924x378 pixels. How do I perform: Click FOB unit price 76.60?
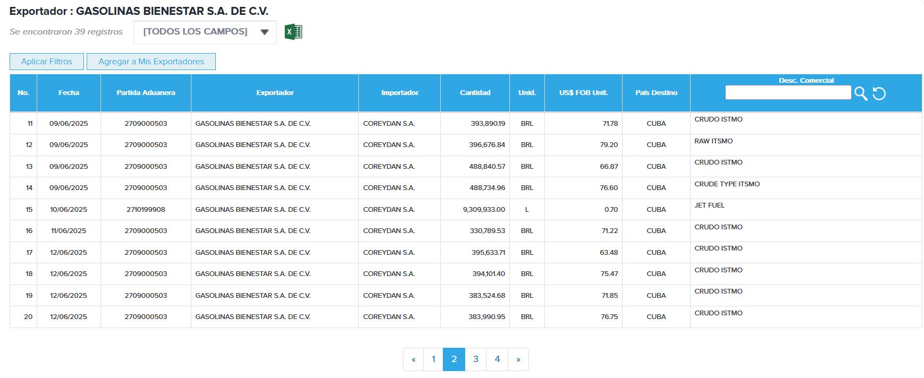tap(609, 188)
